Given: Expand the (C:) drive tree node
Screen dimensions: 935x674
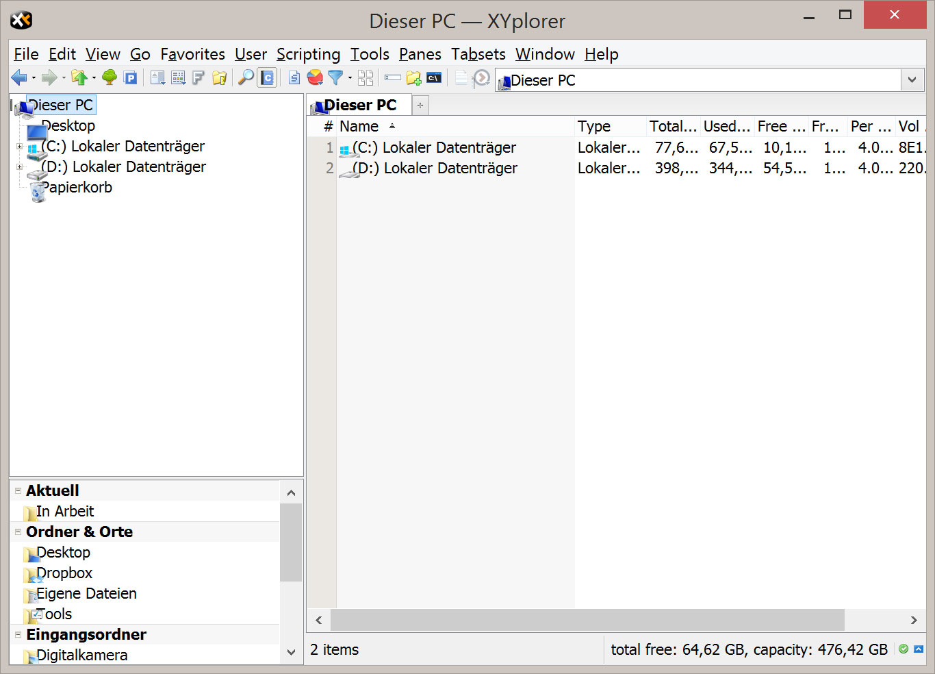Looking at the screenshot, I should point(19,147).
